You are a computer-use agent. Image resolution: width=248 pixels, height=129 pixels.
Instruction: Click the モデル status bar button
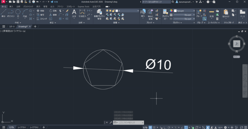coord(145,128)
